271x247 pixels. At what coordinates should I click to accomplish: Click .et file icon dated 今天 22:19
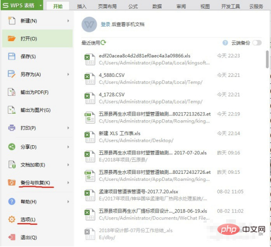click(x=90, y=118)
